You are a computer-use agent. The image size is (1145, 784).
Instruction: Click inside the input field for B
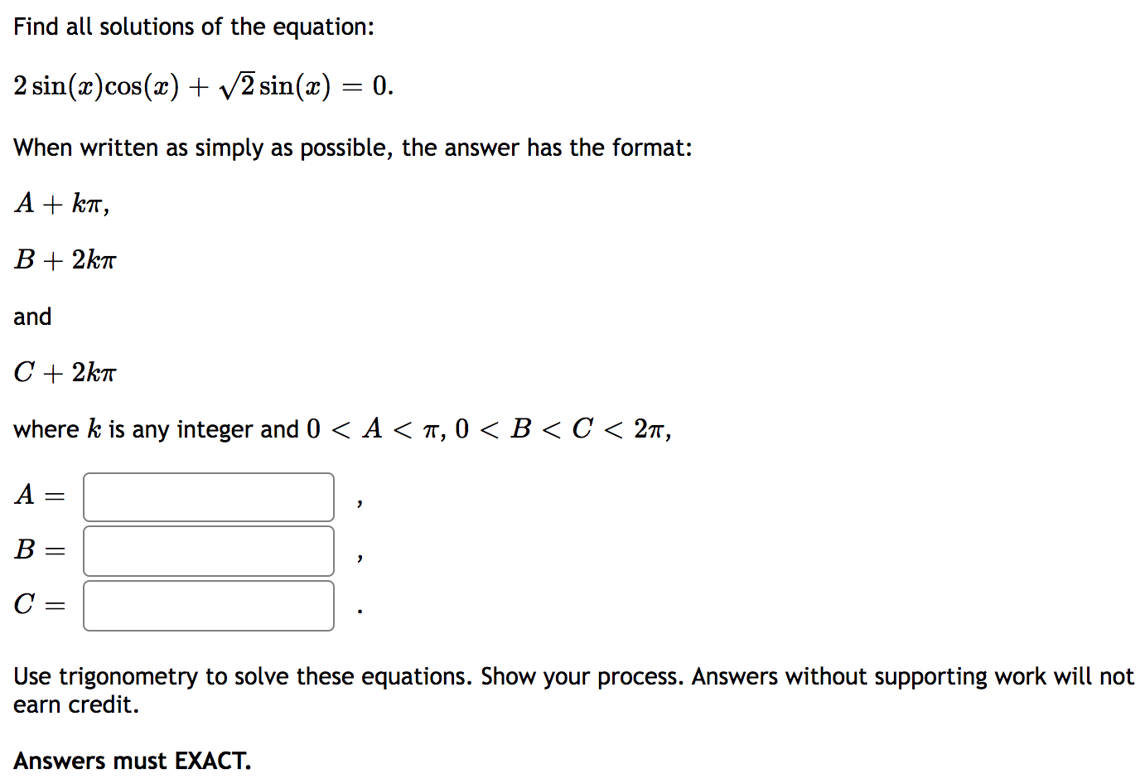[207, 550]
